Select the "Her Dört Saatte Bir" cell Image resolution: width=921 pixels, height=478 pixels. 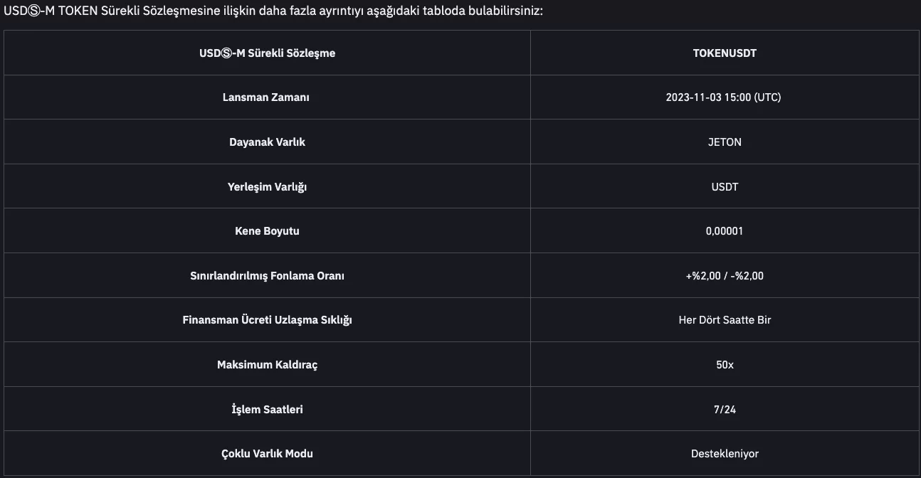tap(725, 320)
